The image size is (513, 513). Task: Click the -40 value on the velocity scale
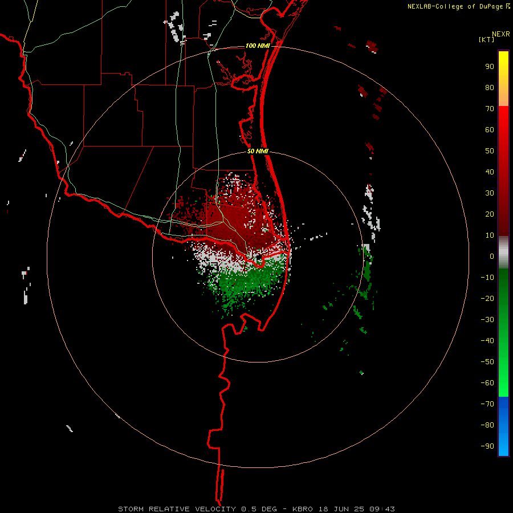point(487,341)
